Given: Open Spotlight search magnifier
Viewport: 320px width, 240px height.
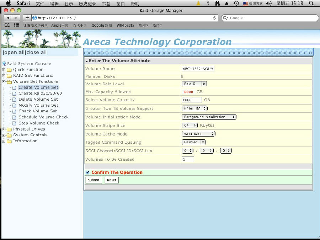Looking at the screenshot, I should coord(311,3).
